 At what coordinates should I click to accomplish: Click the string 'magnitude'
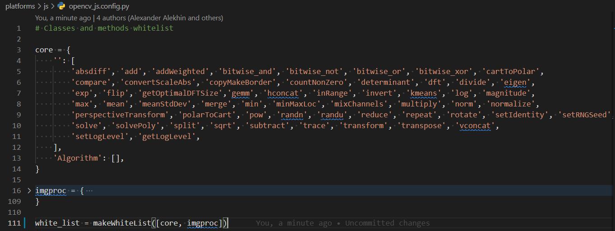click(507, 93)
